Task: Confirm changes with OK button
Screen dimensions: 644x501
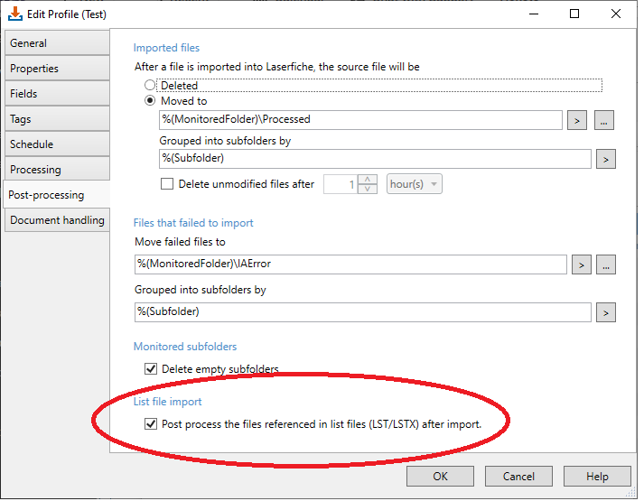Action: pos(440,477)
